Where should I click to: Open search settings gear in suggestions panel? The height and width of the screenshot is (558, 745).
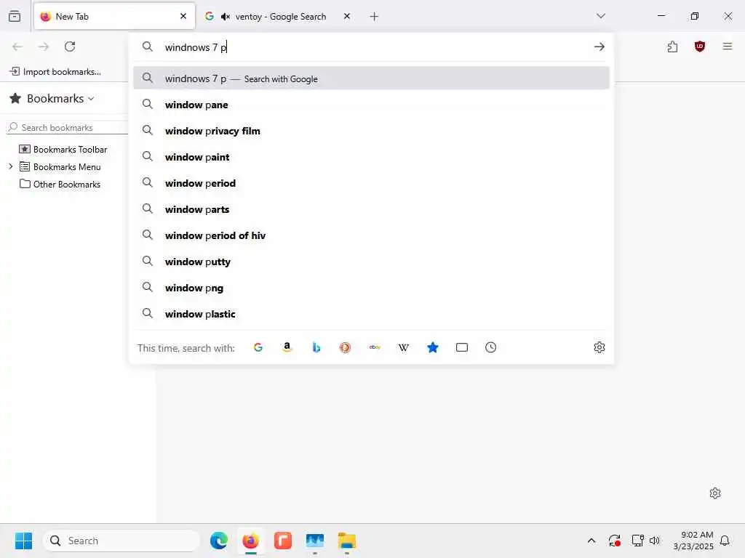599,347
